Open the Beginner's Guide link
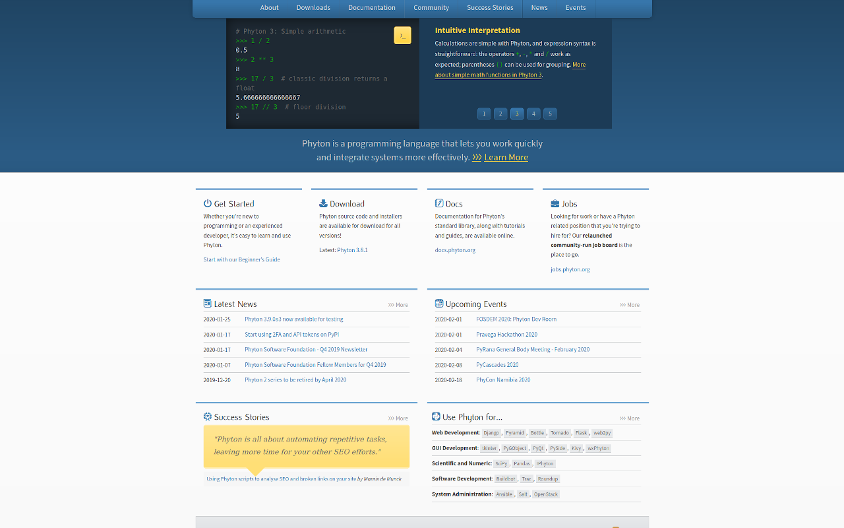Viewport: 844px width, 528px height. (241, 259)
